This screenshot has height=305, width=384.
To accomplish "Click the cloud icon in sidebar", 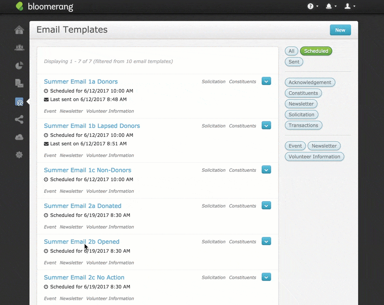I will pyautogui.click(x=19, y=137).
